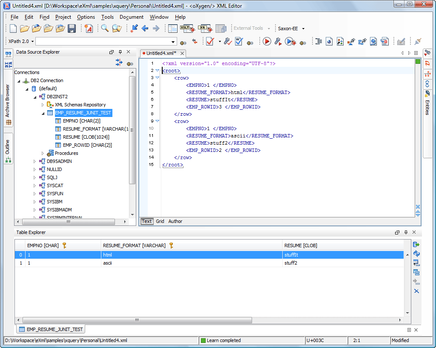The height and width of the screenshot is (348, 436).
Task: Expand the Procedures tree node
Action: [42, 153]
